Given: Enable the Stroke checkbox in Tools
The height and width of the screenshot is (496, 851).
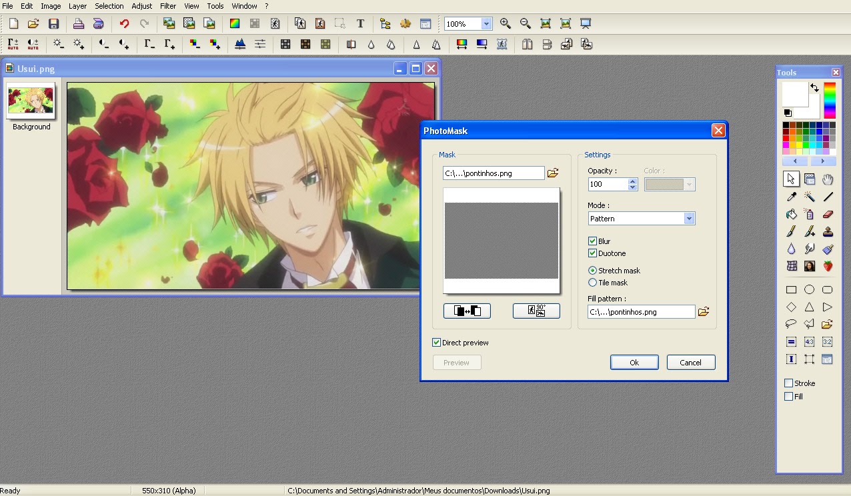Looking at the screenshot, I should 788,383.
